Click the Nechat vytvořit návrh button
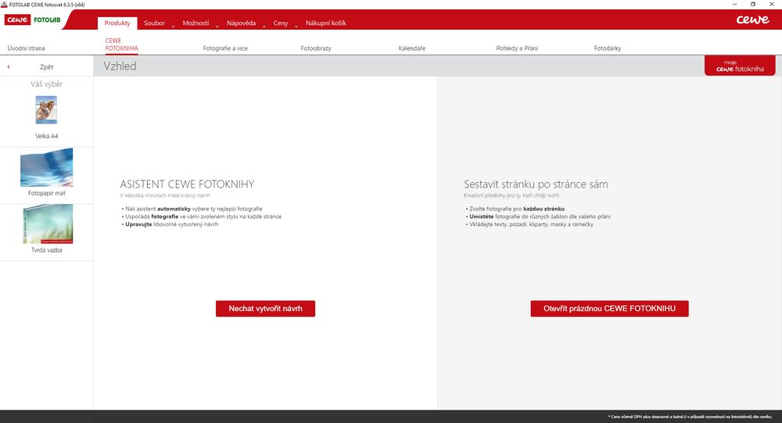The width and height of the screenshot is (782, 423). tap(265, 309)
